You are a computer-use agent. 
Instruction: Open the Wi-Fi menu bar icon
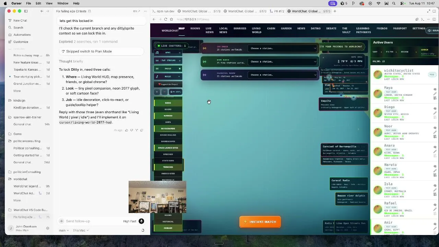point(379,3)
